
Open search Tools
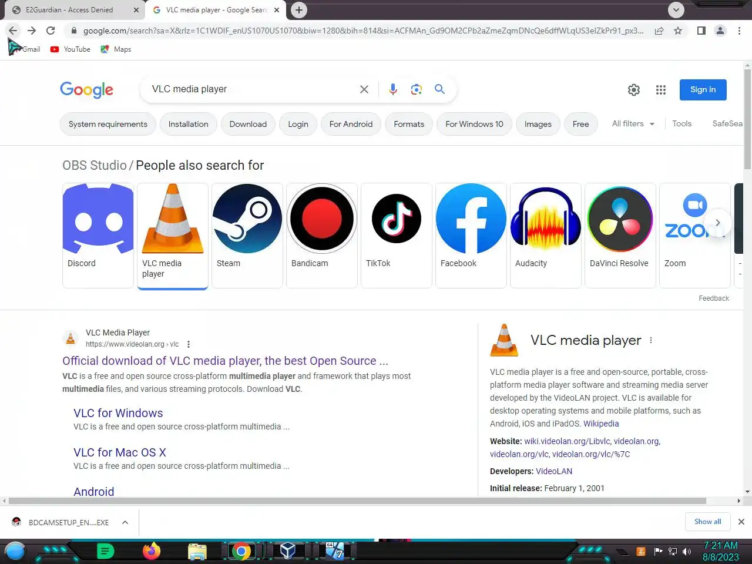click(x=681, y=123)
